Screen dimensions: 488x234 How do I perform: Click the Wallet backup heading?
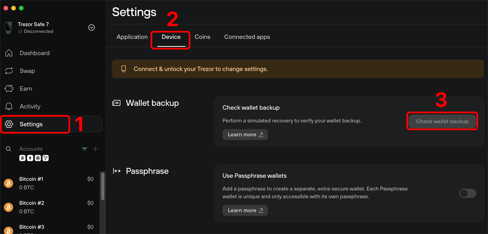[x=152, y=103]
